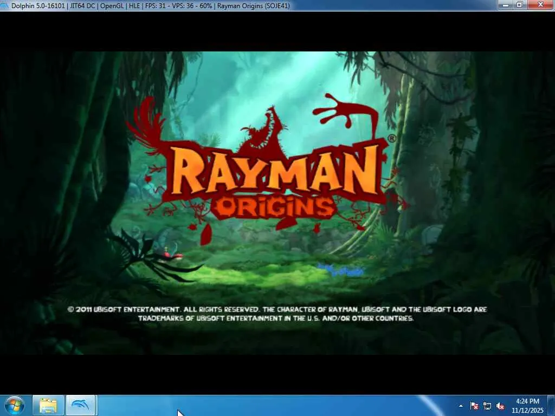Click the Ubisoft copyright notice text

277,314
